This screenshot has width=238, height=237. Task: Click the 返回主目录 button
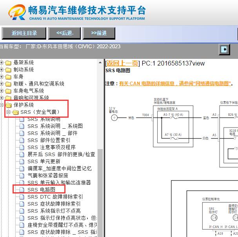[24, 33]
